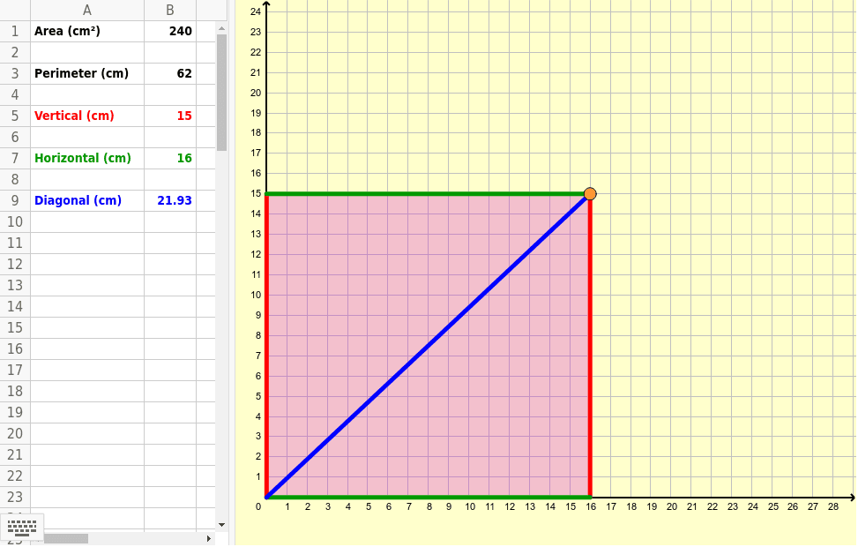Select the red value 15 cell

[170, 116]
